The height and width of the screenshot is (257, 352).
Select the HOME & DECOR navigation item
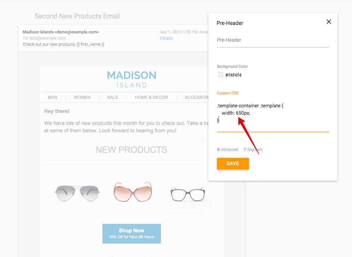click(x=151, y=97)
